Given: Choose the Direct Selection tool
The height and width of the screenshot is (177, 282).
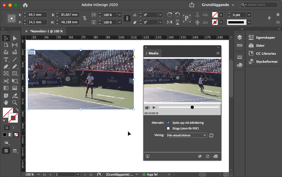Looking at the screenshot, I should tap(15, 38).
